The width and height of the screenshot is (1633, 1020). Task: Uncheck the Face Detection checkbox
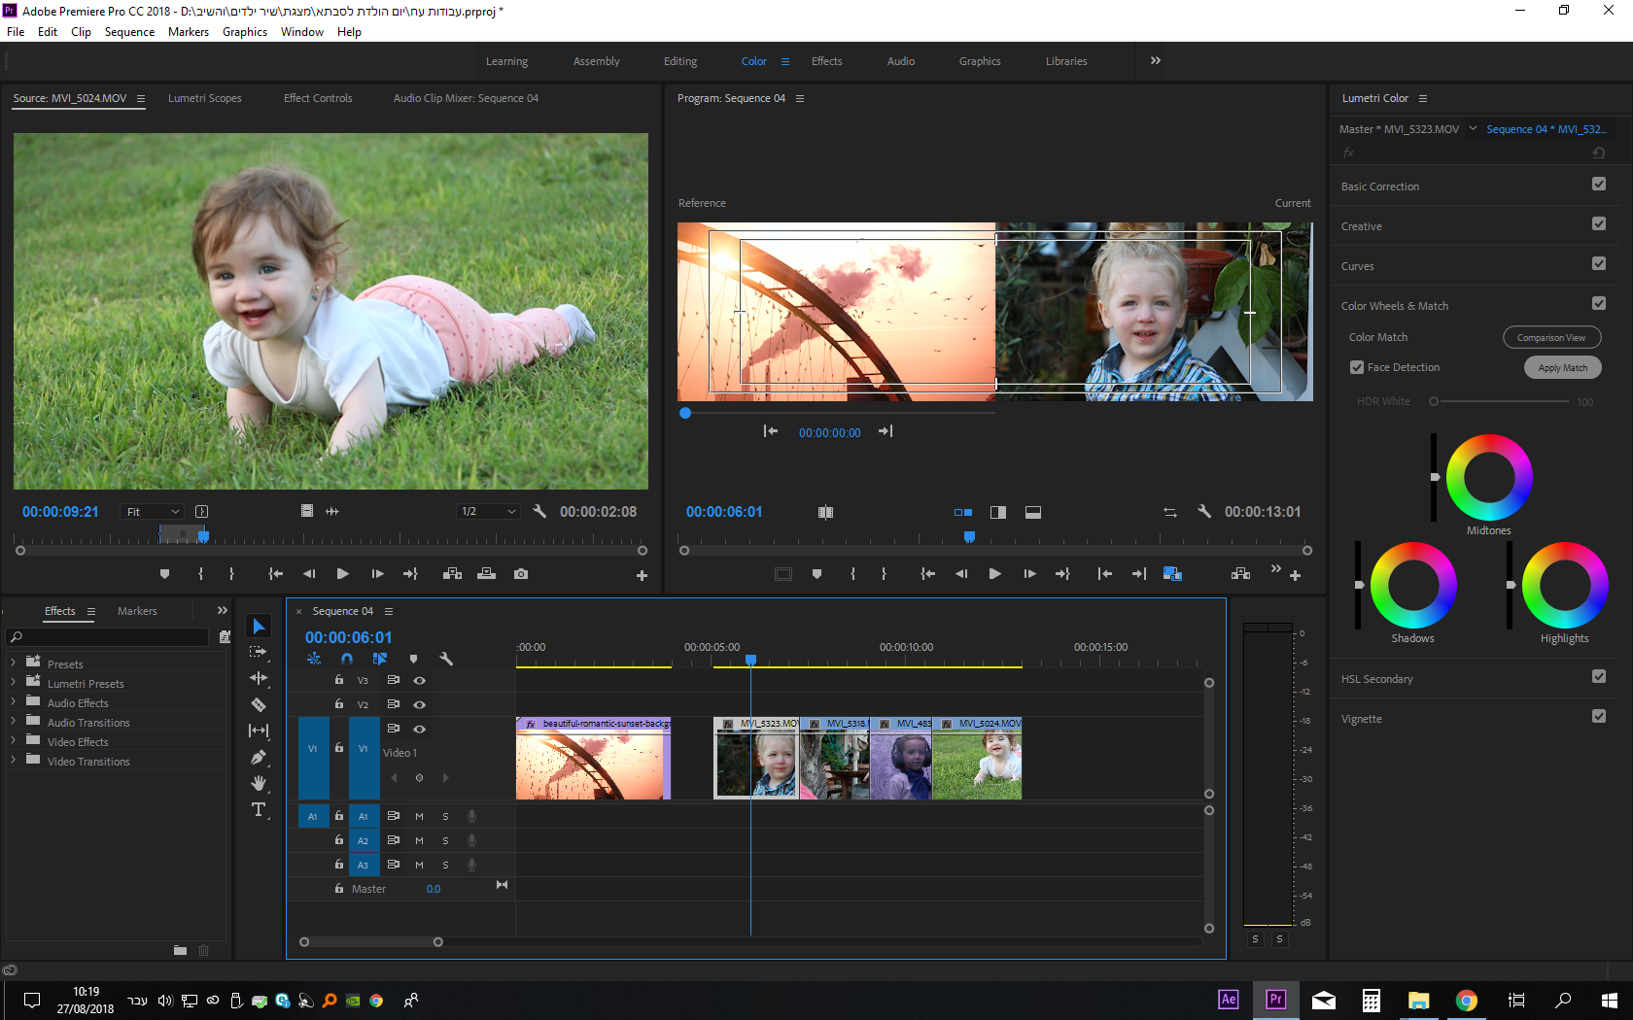coord(1357,367)
